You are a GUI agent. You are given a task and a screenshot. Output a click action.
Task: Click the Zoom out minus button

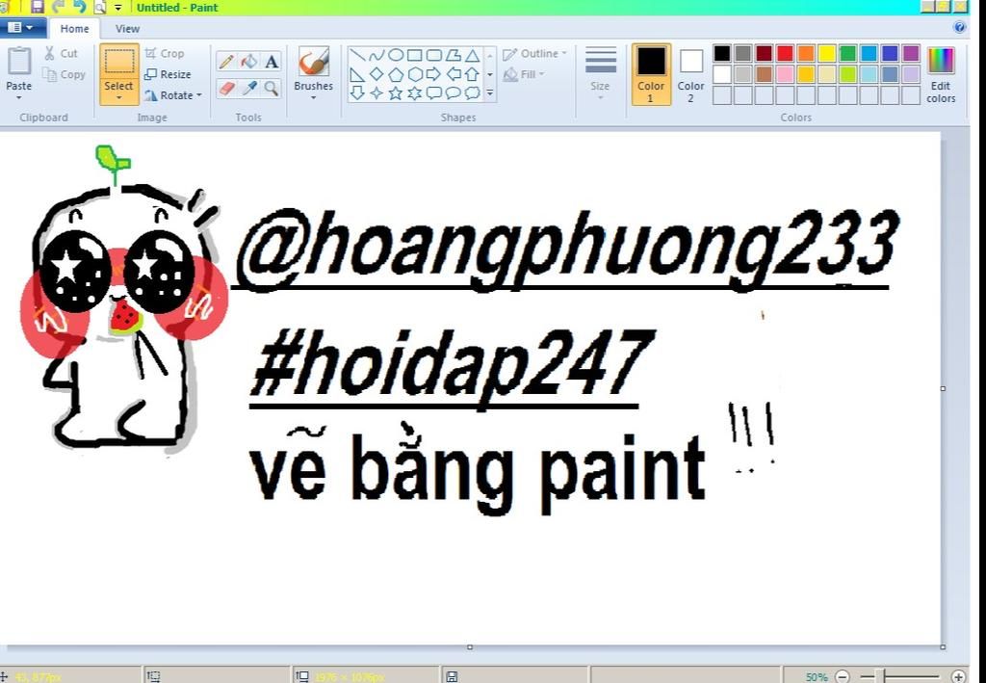point(843,677)
